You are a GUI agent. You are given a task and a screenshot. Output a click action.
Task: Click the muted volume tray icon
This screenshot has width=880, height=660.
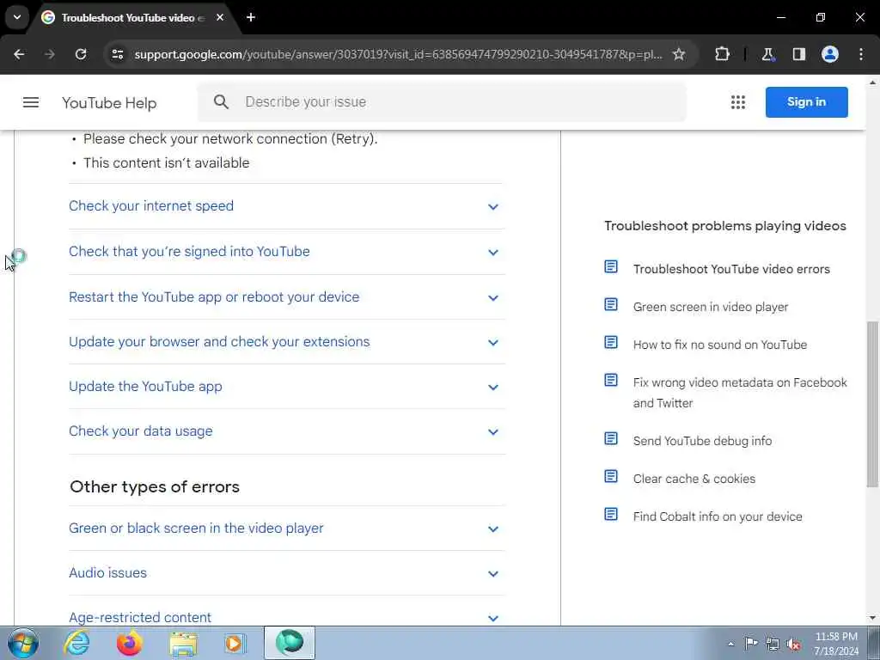click(x=793, y=644)
